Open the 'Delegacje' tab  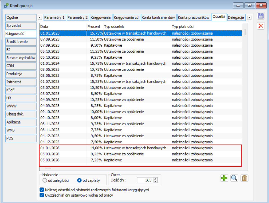[236, 17]
